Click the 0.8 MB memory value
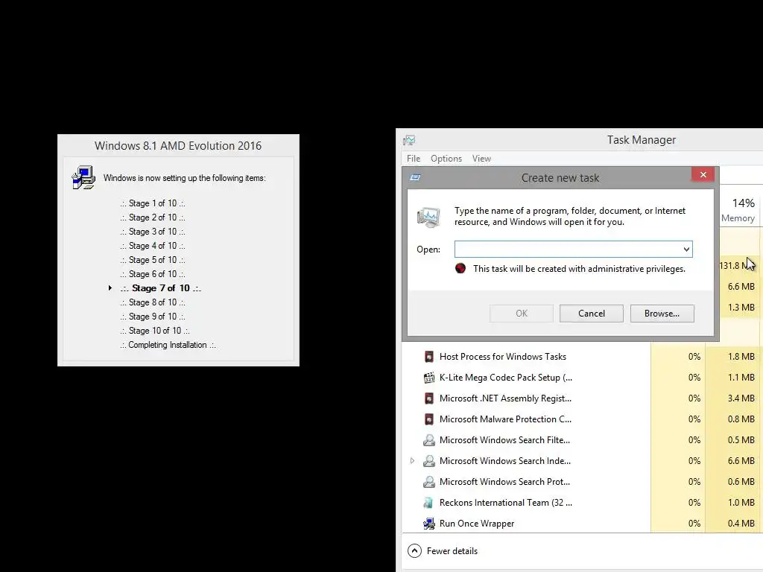Image resolution: width=763 pixels, height=572 pixels. coord(741,419)
